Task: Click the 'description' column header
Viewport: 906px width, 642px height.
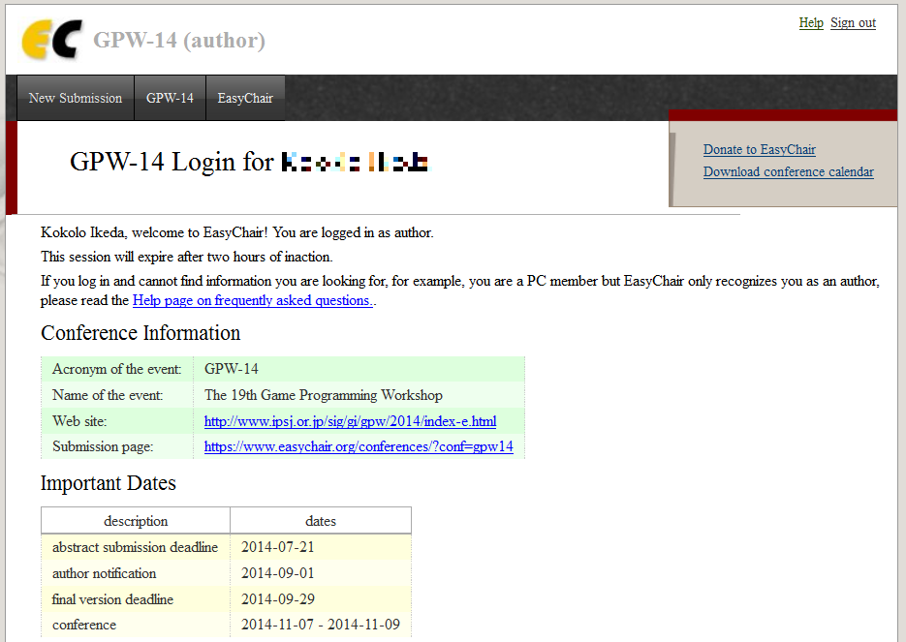Action: point(136,521)
